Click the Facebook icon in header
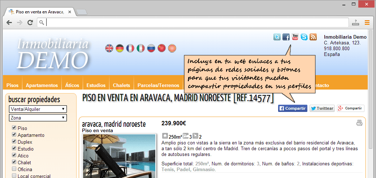 click(286, 37)
